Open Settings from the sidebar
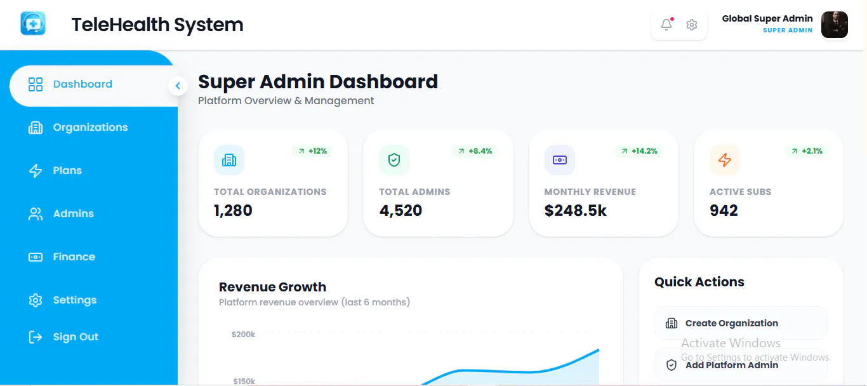Screen dimensions: 867x386 tap(75, 300)
